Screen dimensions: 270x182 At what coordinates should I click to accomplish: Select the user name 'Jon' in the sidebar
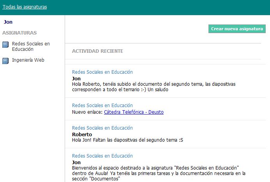(x=8, y=22)
